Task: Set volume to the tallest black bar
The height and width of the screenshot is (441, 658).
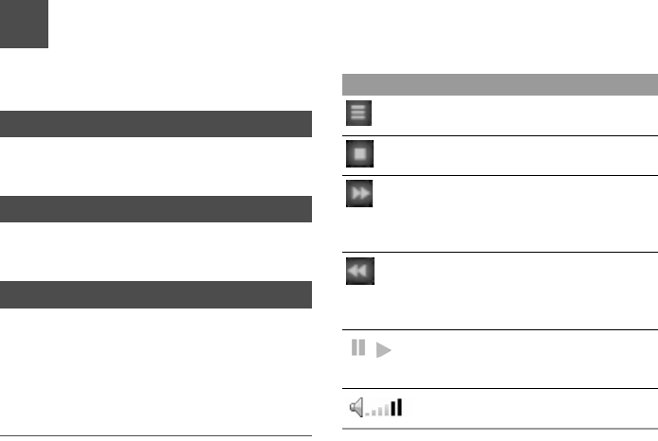Action: [399, 408]
